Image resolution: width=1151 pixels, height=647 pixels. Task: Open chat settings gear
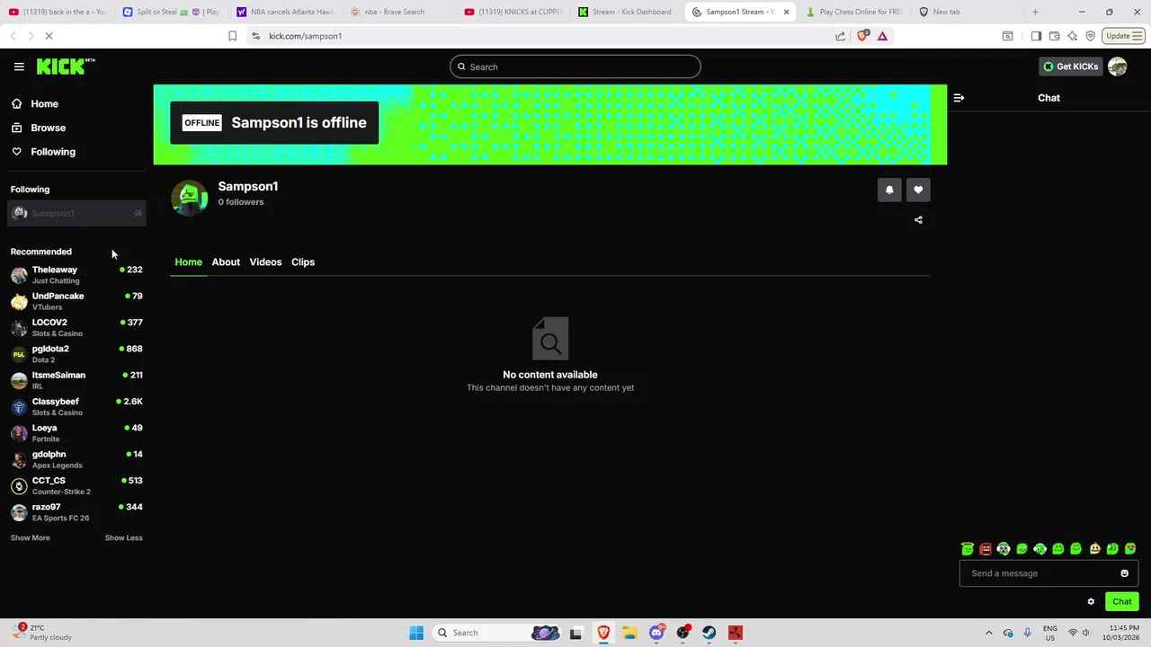[1091, 602]
